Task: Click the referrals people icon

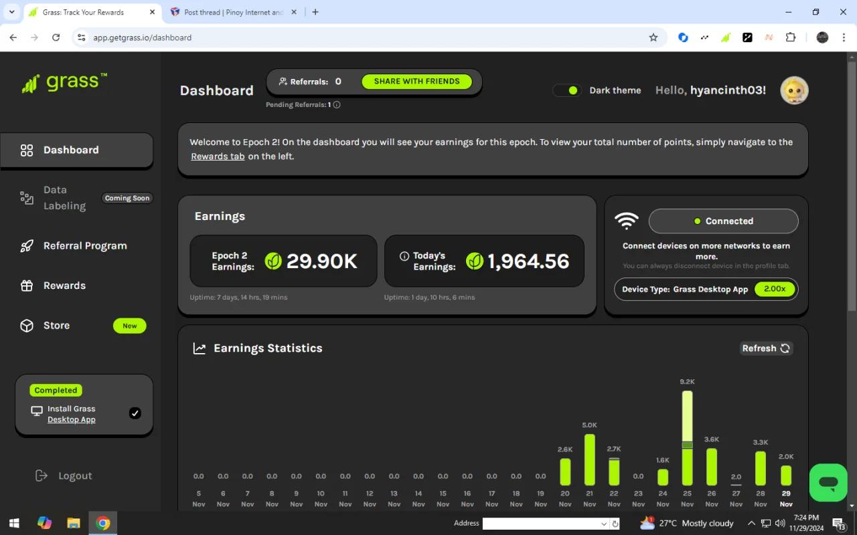Action: tap(283, 82)
